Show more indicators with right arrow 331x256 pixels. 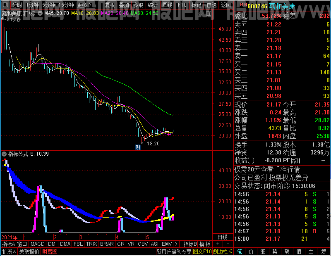(x=176, y=244)
